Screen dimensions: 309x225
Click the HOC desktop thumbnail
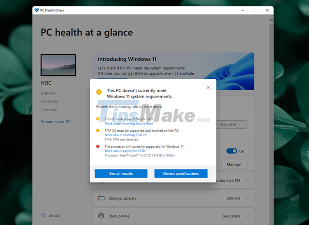pyautogui.click(x=58, y=65)
